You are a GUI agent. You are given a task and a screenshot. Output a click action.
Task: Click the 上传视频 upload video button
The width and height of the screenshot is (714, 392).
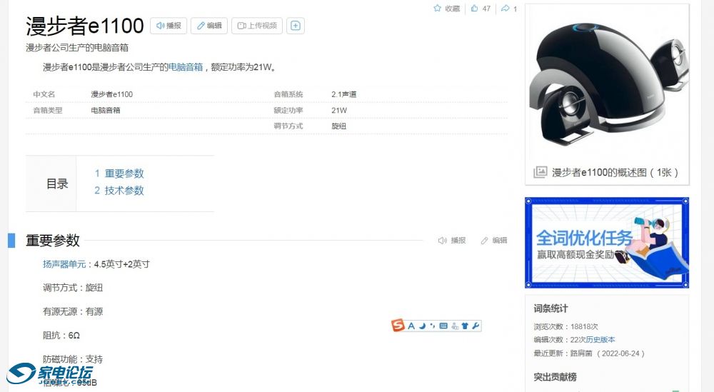[x=257, y=26]
